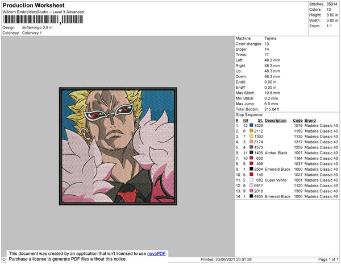Click the EndX label
341x264 pixels.
241,82
